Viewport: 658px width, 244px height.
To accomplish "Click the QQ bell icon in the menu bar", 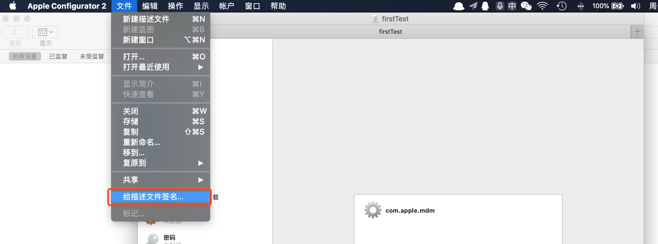I will [485, 6].
